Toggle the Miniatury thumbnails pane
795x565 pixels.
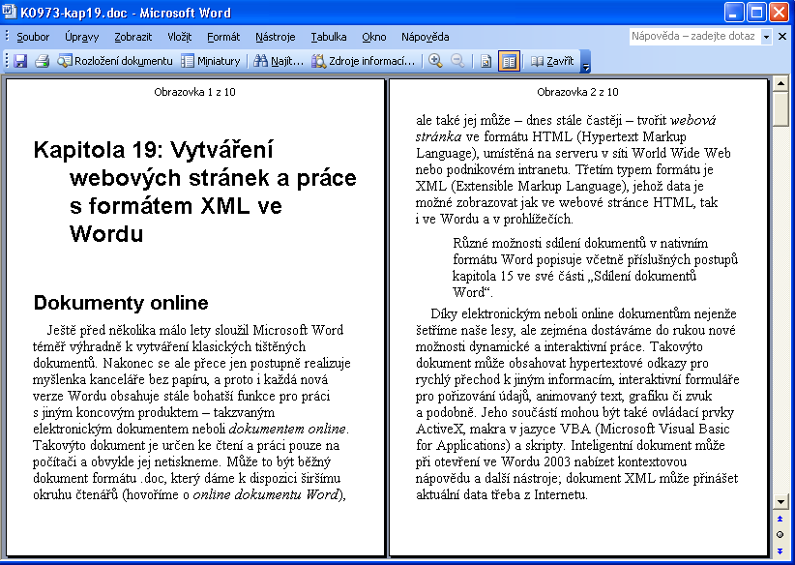pos(211,61)
